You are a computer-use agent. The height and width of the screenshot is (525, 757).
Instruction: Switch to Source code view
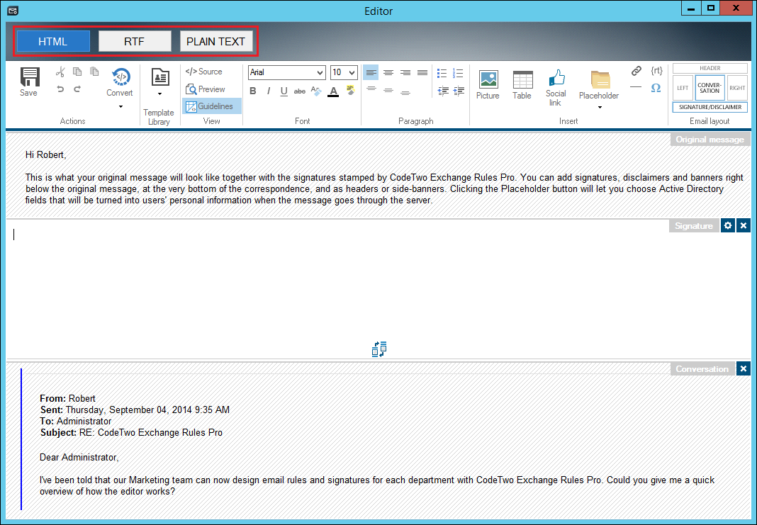tap(203, 72)
